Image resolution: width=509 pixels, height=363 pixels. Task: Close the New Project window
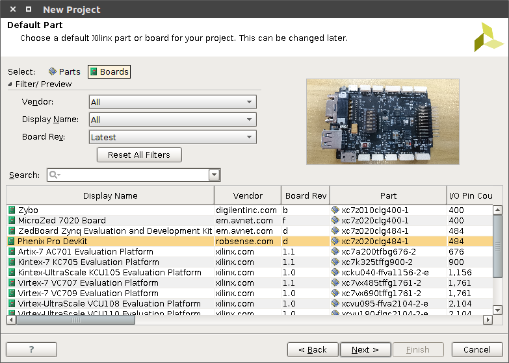(13, 9)
